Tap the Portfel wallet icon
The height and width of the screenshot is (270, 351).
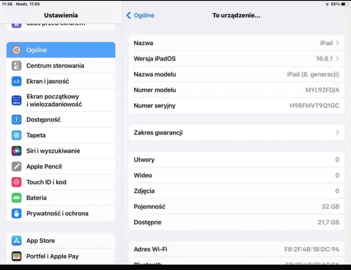pos(17,256)
